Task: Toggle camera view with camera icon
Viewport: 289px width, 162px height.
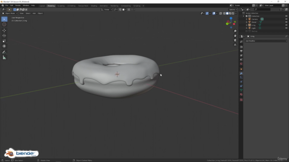Action: click(235, 40)
